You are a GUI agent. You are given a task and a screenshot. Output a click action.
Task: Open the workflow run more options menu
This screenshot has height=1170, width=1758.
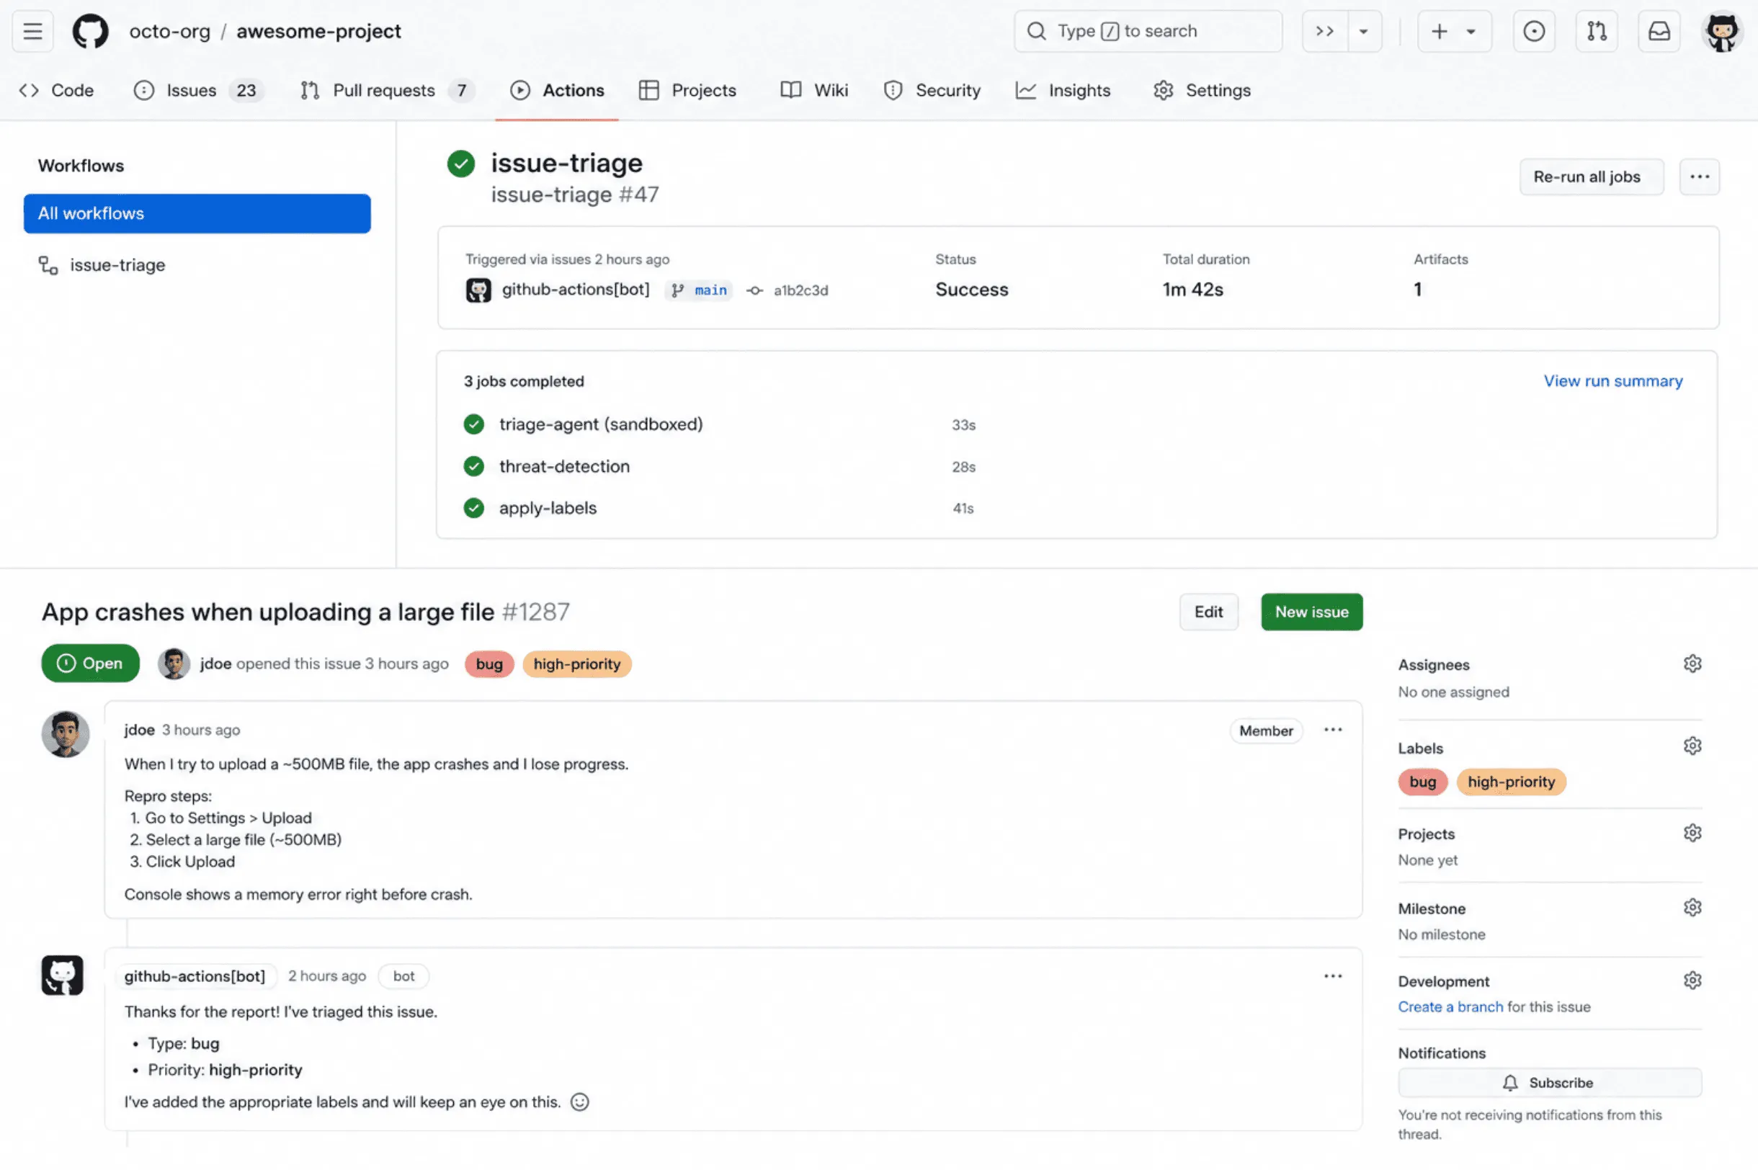tap(1699, 177)
